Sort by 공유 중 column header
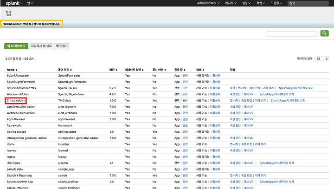 pos(180,70)
